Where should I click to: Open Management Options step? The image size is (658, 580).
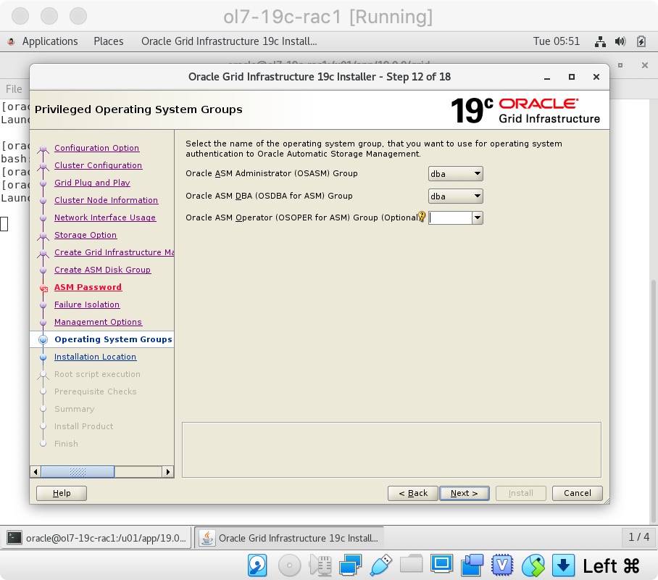point(99,322)
